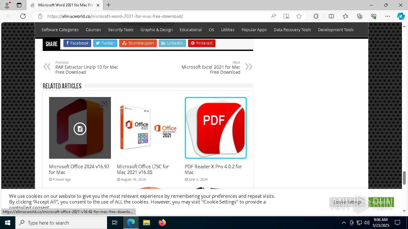This screenshot has height=229, width=408.
Task: Toggle split screen view icon
Action: 331,16
